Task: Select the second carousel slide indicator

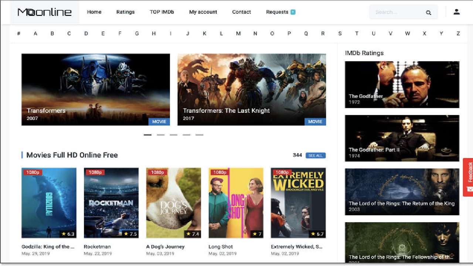Action: tap(161, 135)
